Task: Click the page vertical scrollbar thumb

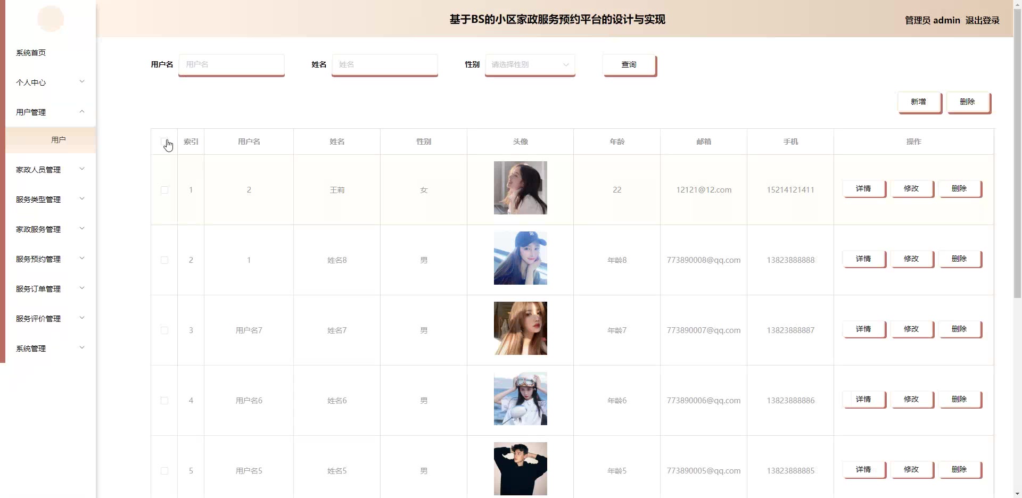Action: (x=1017, y=153)
